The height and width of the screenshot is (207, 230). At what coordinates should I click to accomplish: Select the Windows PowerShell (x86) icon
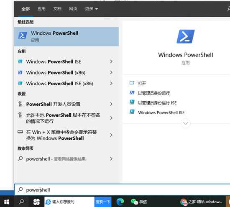pyautogui.click(x=20, y=72)
